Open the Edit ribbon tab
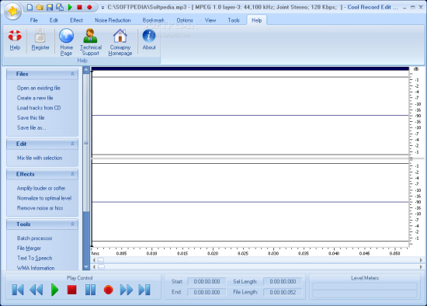 point(54,20)
